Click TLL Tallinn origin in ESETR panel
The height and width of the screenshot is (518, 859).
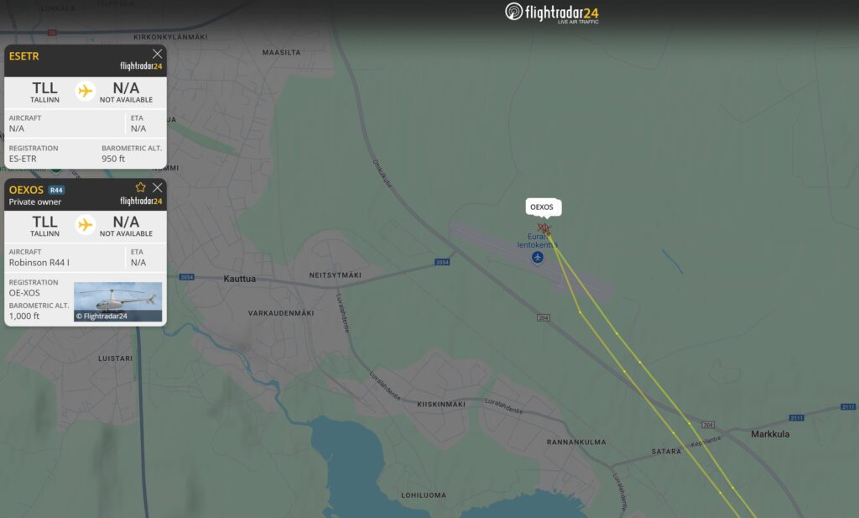point(45,92)
